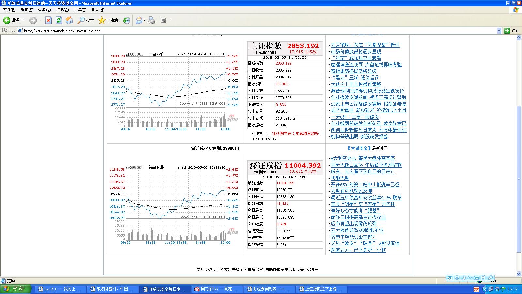522x294 pixels.
Task: Click the network computers tray icon
Action: [x=491, y=289]
